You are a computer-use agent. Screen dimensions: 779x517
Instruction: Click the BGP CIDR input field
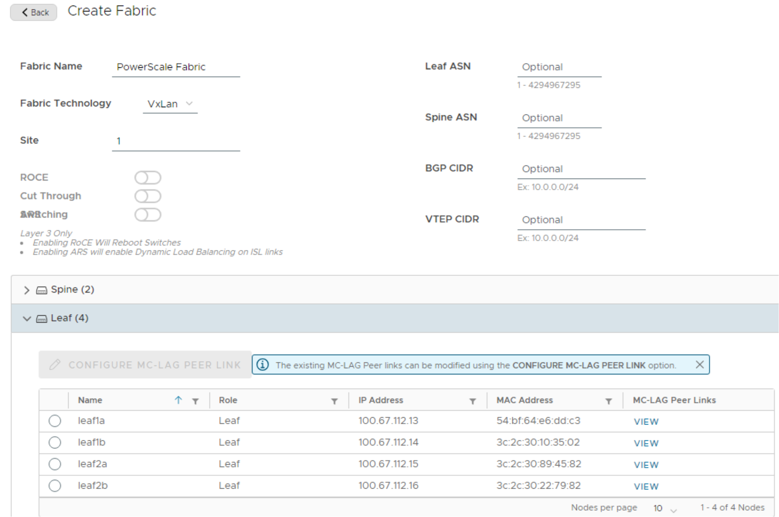(582, 169)
